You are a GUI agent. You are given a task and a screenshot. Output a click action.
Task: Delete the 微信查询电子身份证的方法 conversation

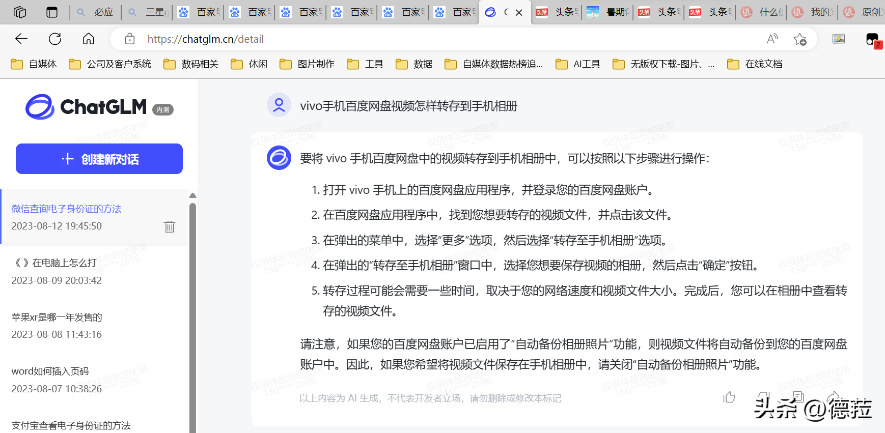tap(170, 226)
